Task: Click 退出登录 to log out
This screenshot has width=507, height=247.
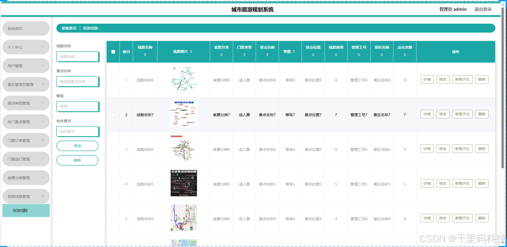Action: 483,9
